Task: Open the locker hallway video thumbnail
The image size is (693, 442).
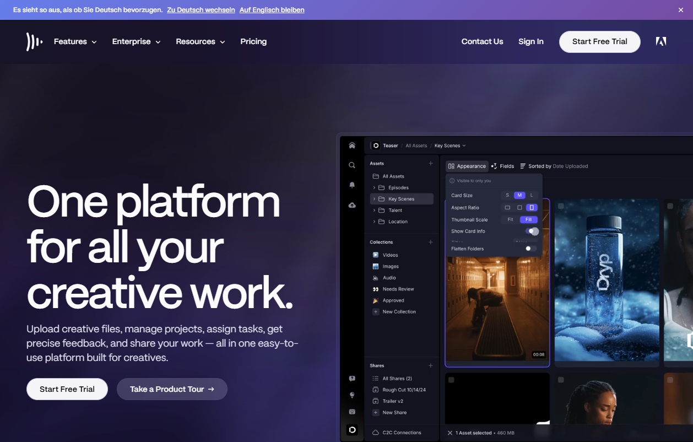Action: click(497, 309)
